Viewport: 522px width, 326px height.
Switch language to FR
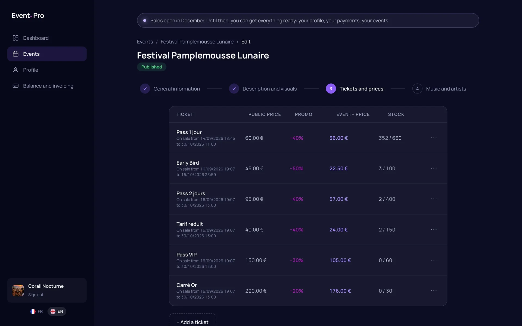click(37, 311)
